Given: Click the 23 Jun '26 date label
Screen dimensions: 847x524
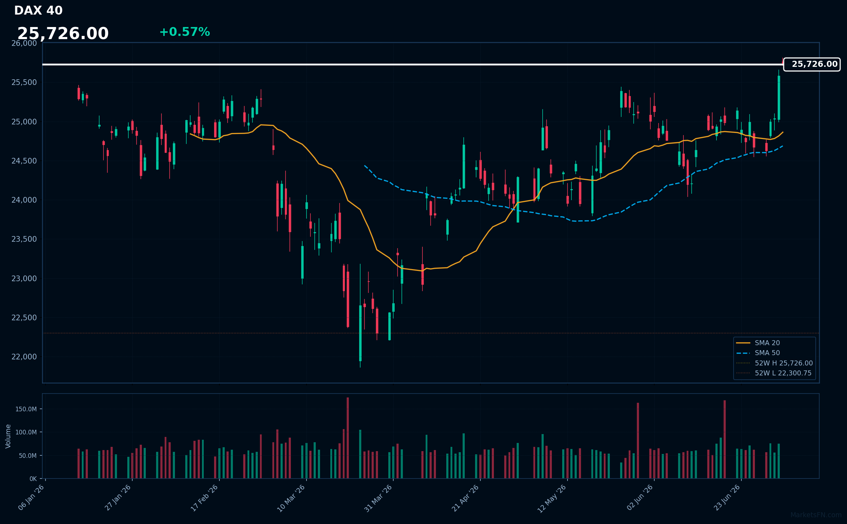Looking at the screenshot, I should coord(727,498).
